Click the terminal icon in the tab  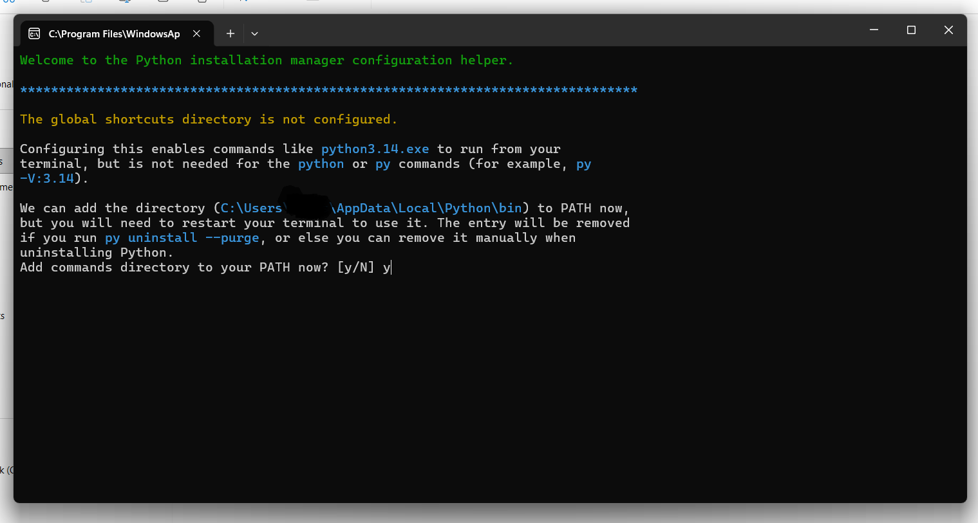click(x=35, y=33)
